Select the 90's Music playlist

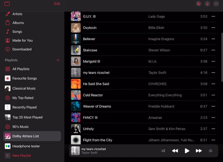32,127
